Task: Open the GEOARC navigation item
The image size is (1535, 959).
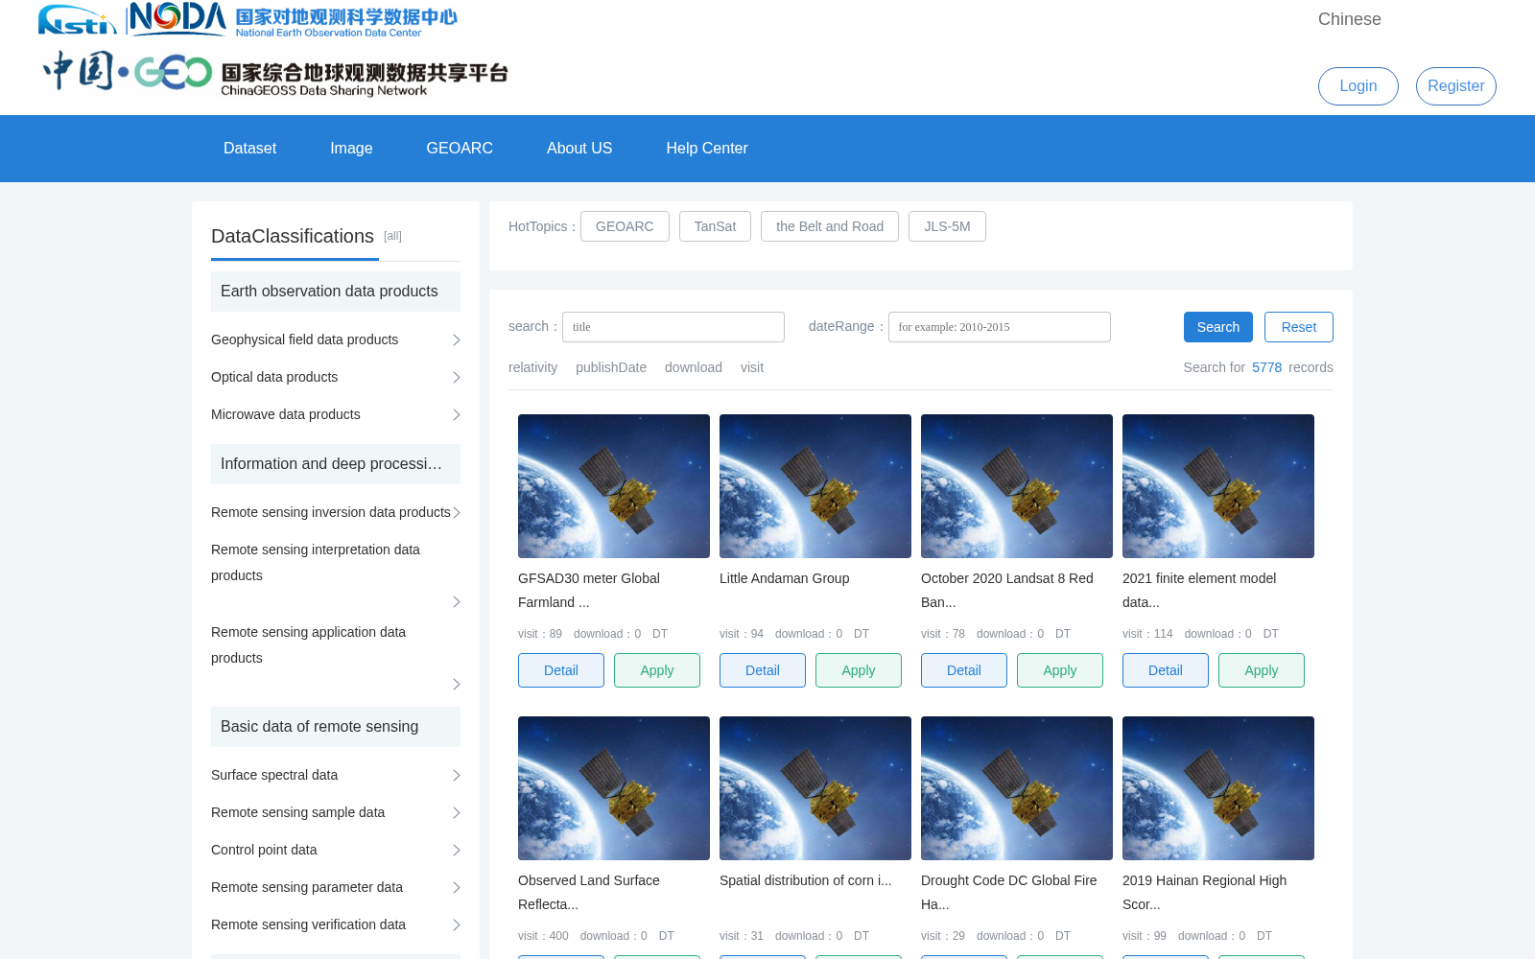Action: pos(460,149)
